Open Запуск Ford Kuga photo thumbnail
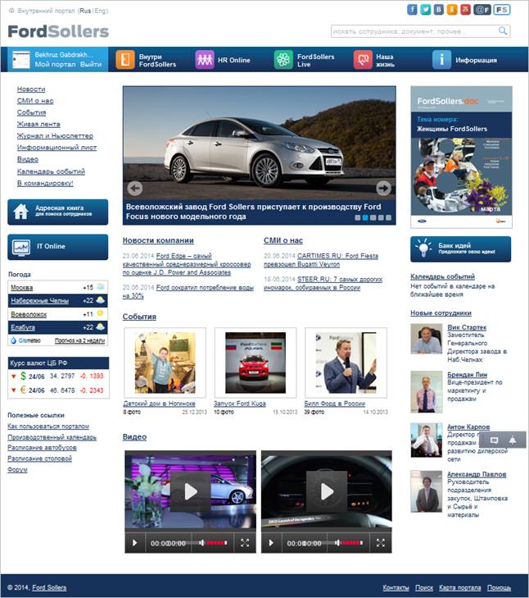Viewport: 529px width, 598px height. [x=255, y=363]
